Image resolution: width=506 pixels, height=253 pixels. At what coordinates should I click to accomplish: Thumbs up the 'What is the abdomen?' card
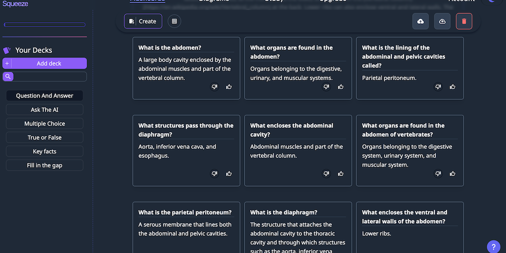point(229,87)
